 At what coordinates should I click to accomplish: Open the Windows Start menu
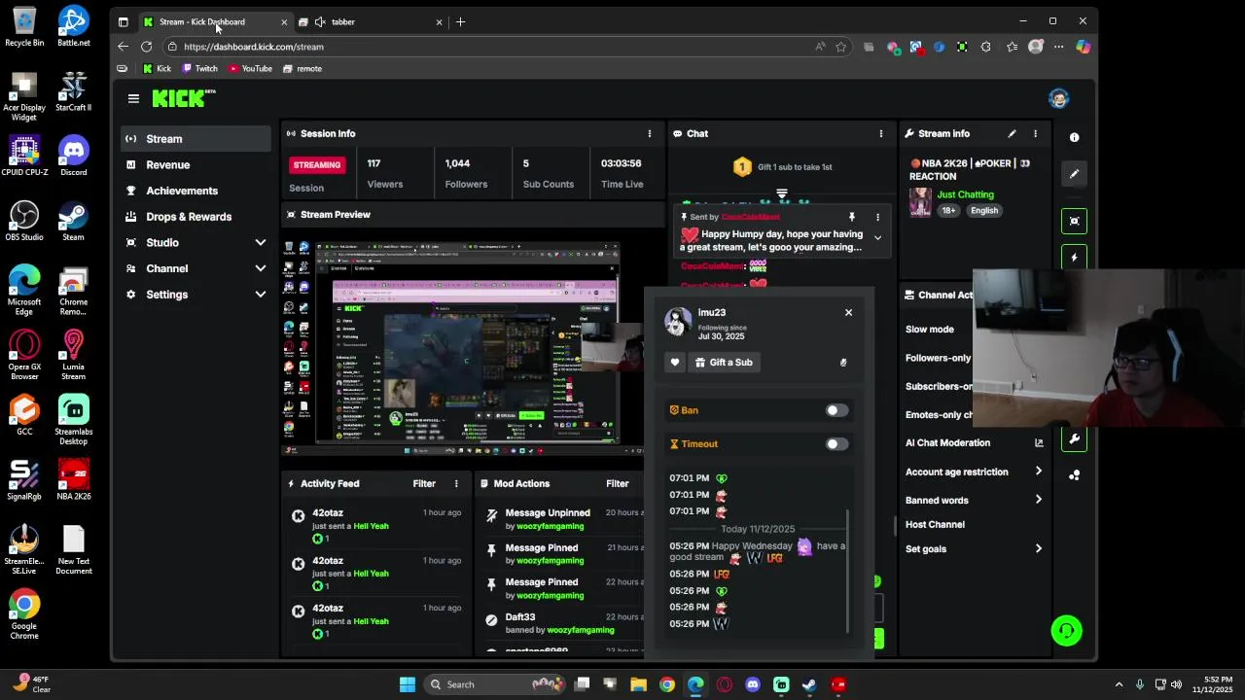click(x=408, y=684)
